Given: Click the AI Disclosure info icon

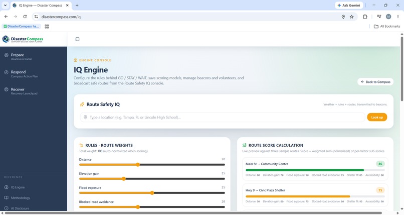Looking at the screenshot, I should pos(6,208).
